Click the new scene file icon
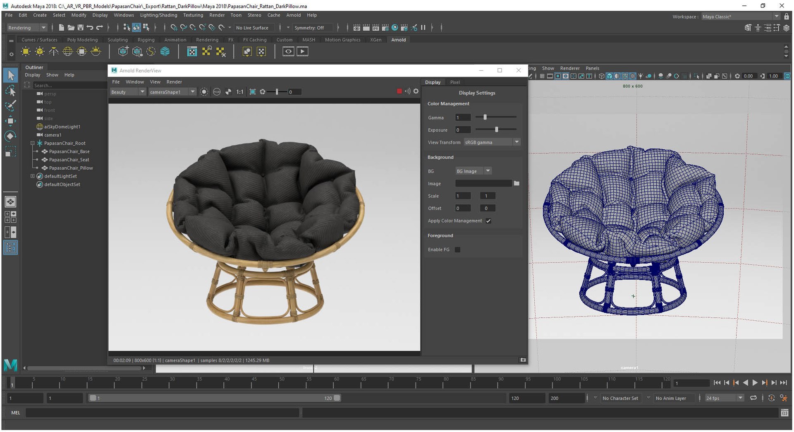This screenshot has width=794, height=432. tap(62, 27)
